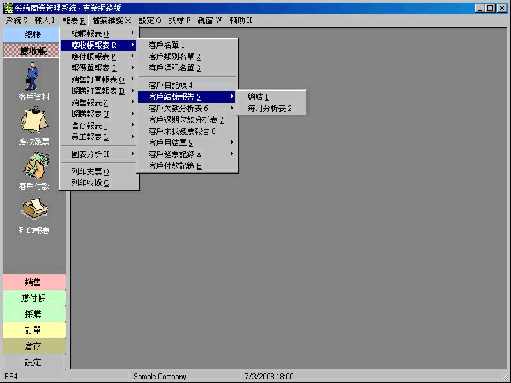Select 客戶名單 customer list item

pos(166,45)
